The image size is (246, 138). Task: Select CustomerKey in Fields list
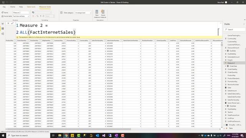[232, 42]
